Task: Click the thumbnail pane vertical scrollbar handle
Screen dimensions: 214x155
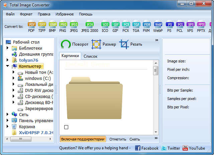Action: point(155,70)
